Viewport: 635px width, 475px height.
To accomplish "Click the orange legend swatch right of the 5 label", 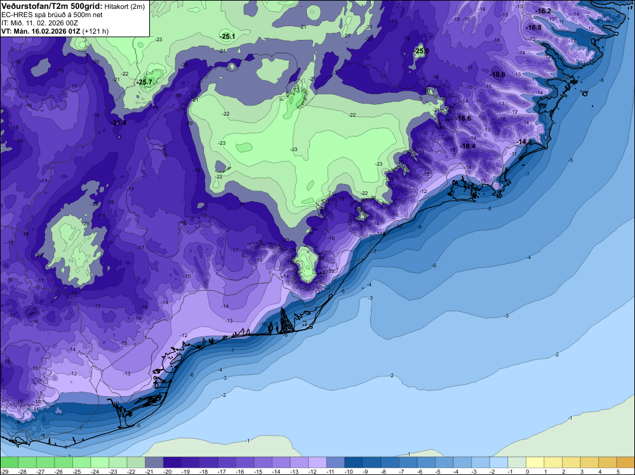I will pos(625,462).
